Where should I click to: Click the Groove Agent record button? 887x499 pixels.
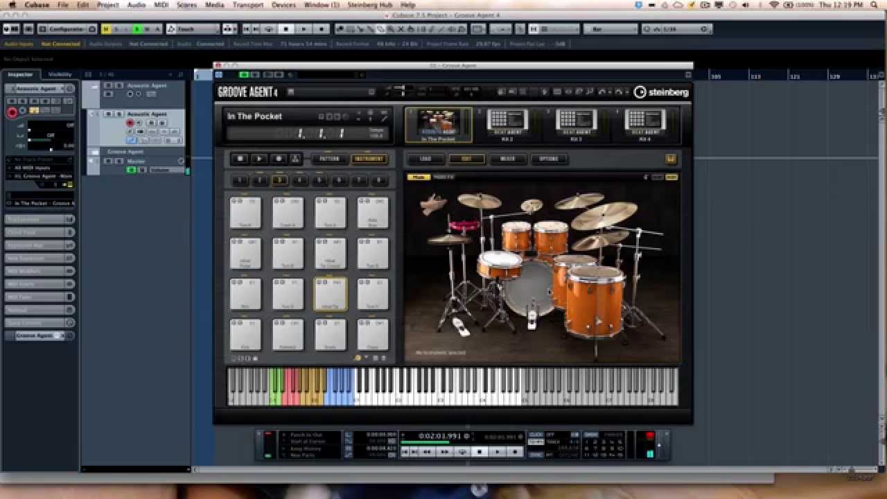pyautogui.click(x=278, y=159)
